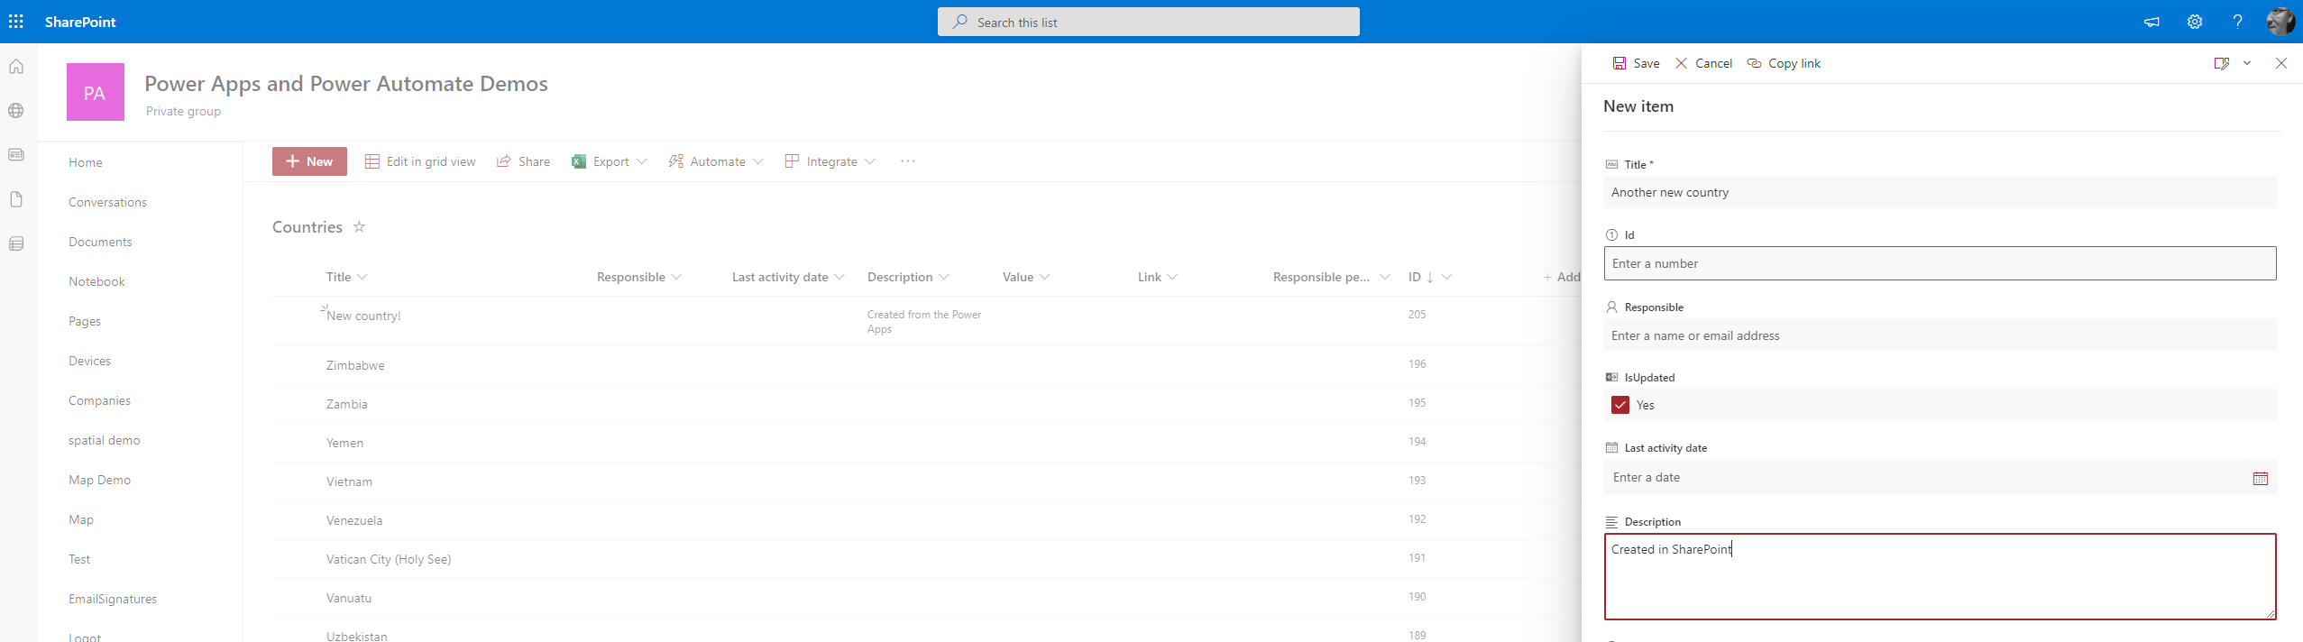Screen dimensions: 2303x642
Task: Click Save in the New item panel
Action: [1636, 63]
